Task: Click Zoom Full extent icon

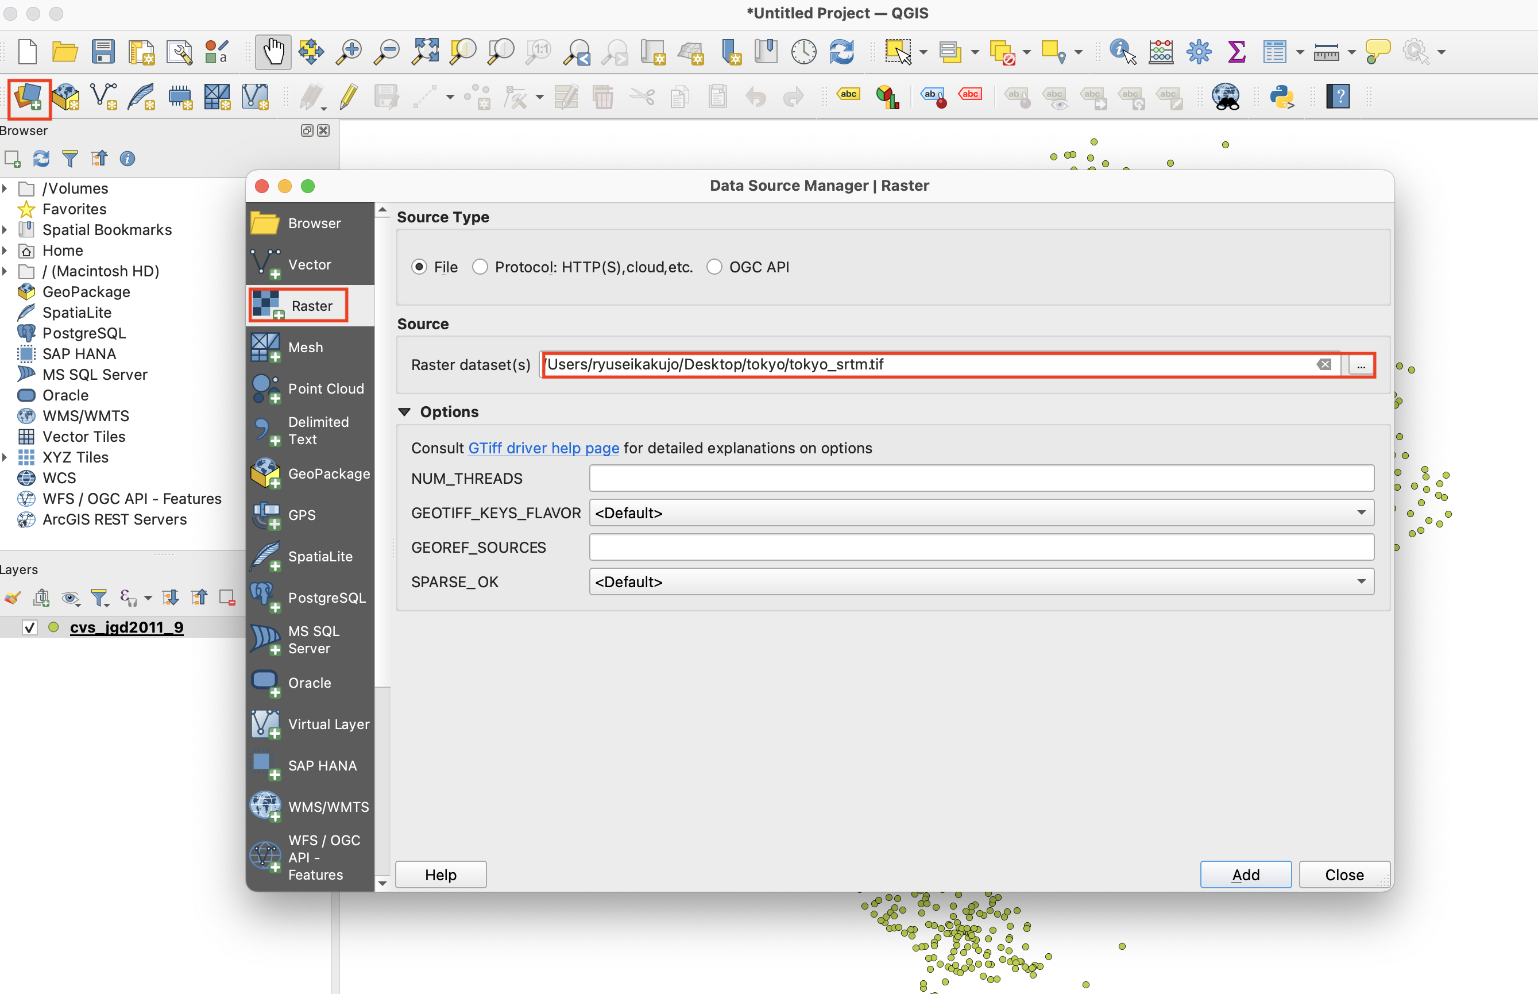Action: tap(426, 52)
